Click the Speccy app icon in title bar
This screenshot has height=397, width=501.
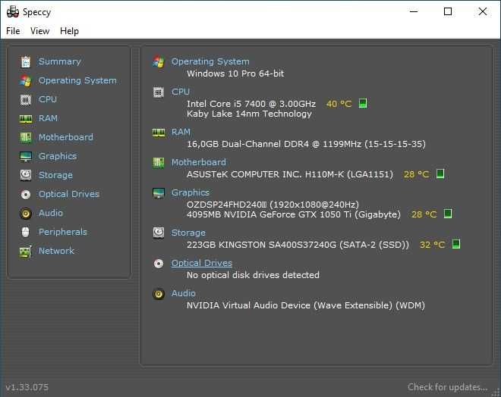tap(13, 12)
